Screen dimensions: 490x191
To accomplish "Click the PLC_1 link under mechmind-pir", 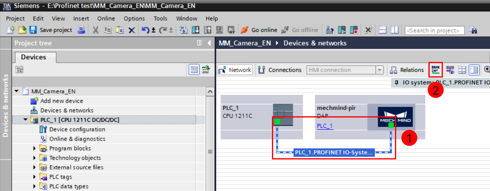I will (325, 126).
